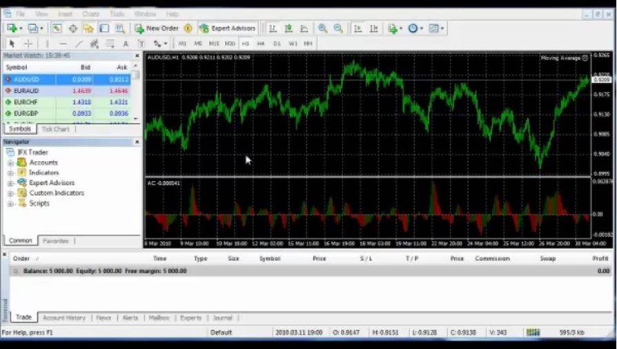Open the Tools menu
The height and width of the screenshot is (349, 617).
(117, 14)
